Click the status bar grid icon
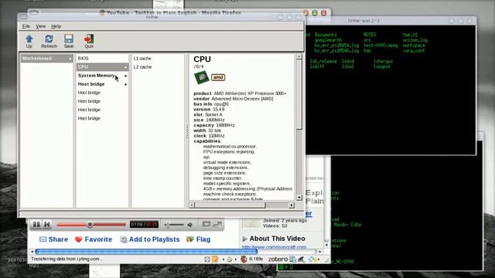495x278 pixels. pyautogui.click(x=207, y=259)
